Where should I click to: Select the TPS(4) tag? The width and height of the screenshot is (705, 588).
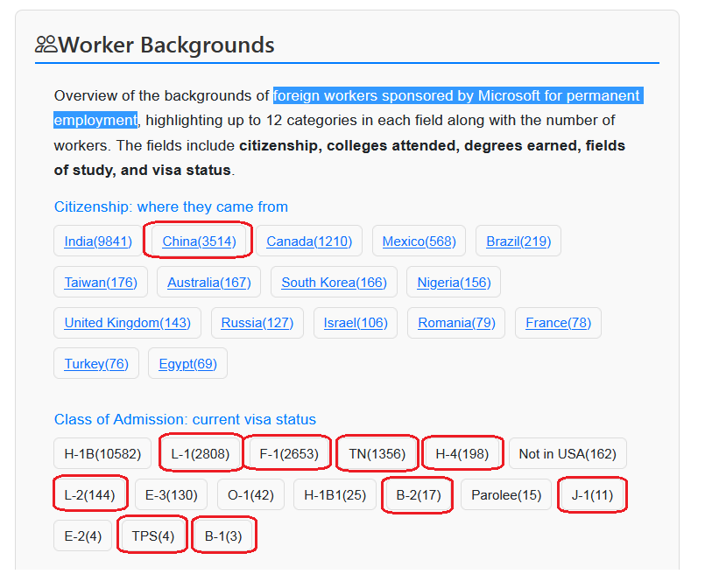(x=153, y=535)
